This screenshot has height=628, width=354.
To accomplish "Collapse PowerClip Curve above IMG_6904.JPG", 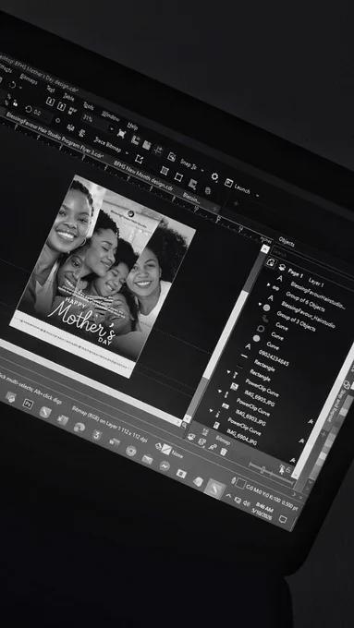I will (x=212, y=410).
